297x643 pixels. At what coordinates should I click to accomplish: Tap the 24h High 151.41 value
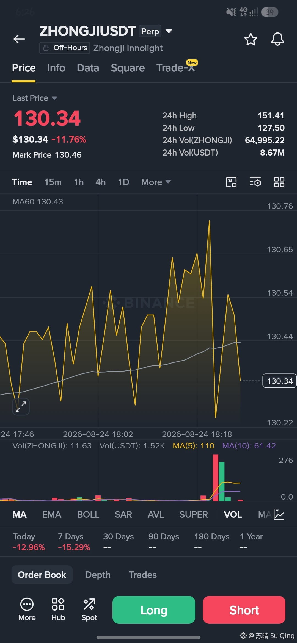[x=271, y=115]
